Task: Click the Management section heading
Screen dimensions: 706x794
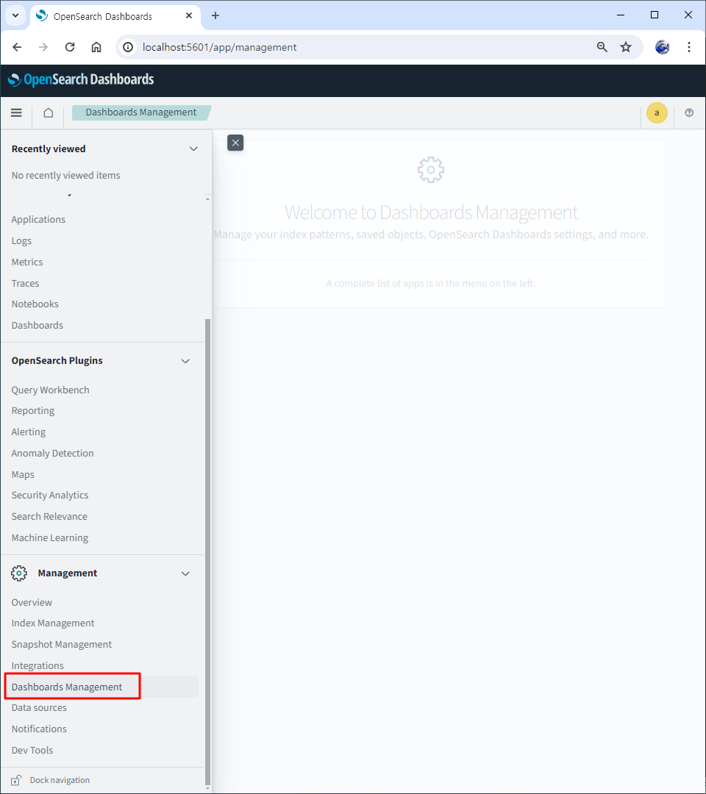Action: [x=68, y=573]
